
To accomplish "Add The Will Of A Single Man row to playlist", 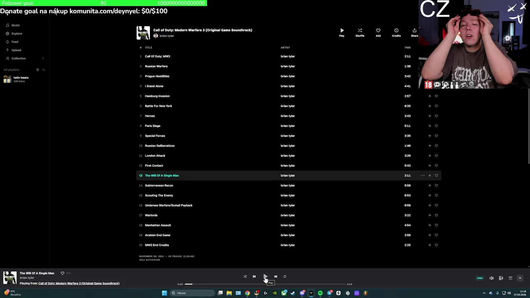I will tap(429, 175).
